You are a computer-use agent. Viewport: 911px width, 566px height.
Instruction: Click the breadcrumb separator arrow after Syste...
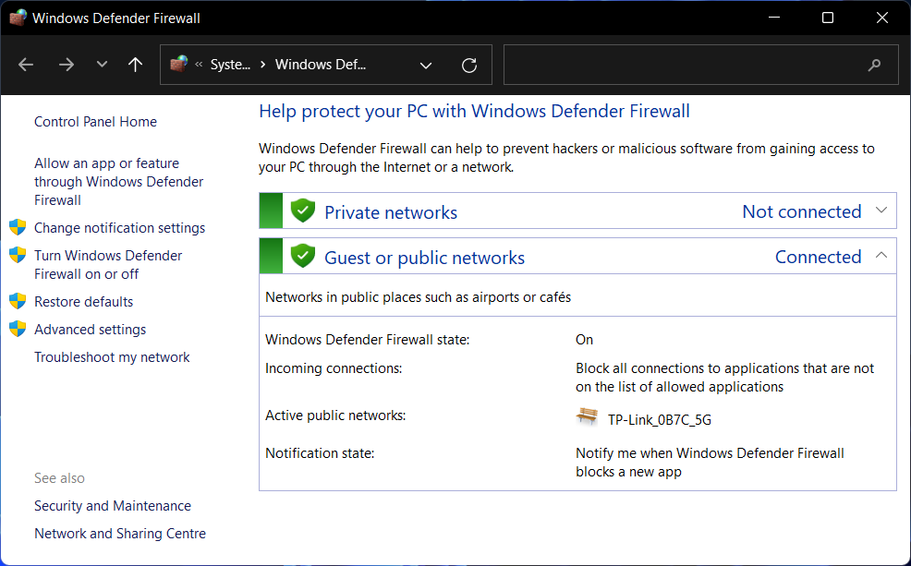click(262, 65)
